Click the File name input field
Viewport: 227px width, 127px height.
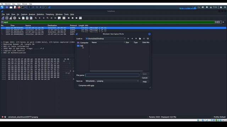112,75
